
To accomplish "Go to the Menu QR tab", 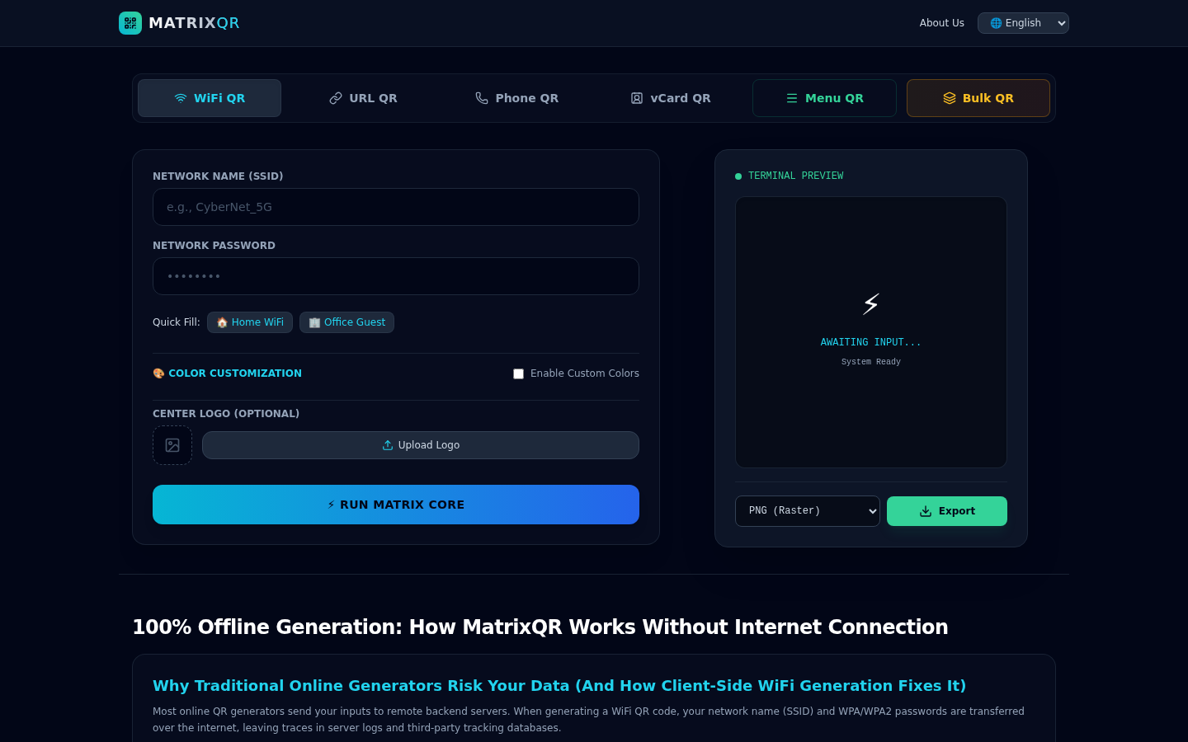I will click(824, 98).
